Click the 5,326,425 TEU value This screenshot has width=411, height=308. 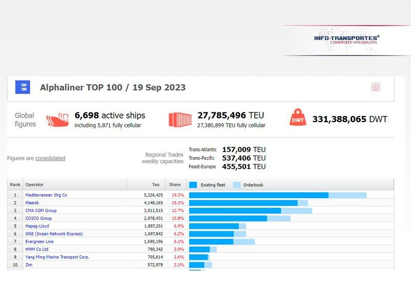[x=153, y=195]
